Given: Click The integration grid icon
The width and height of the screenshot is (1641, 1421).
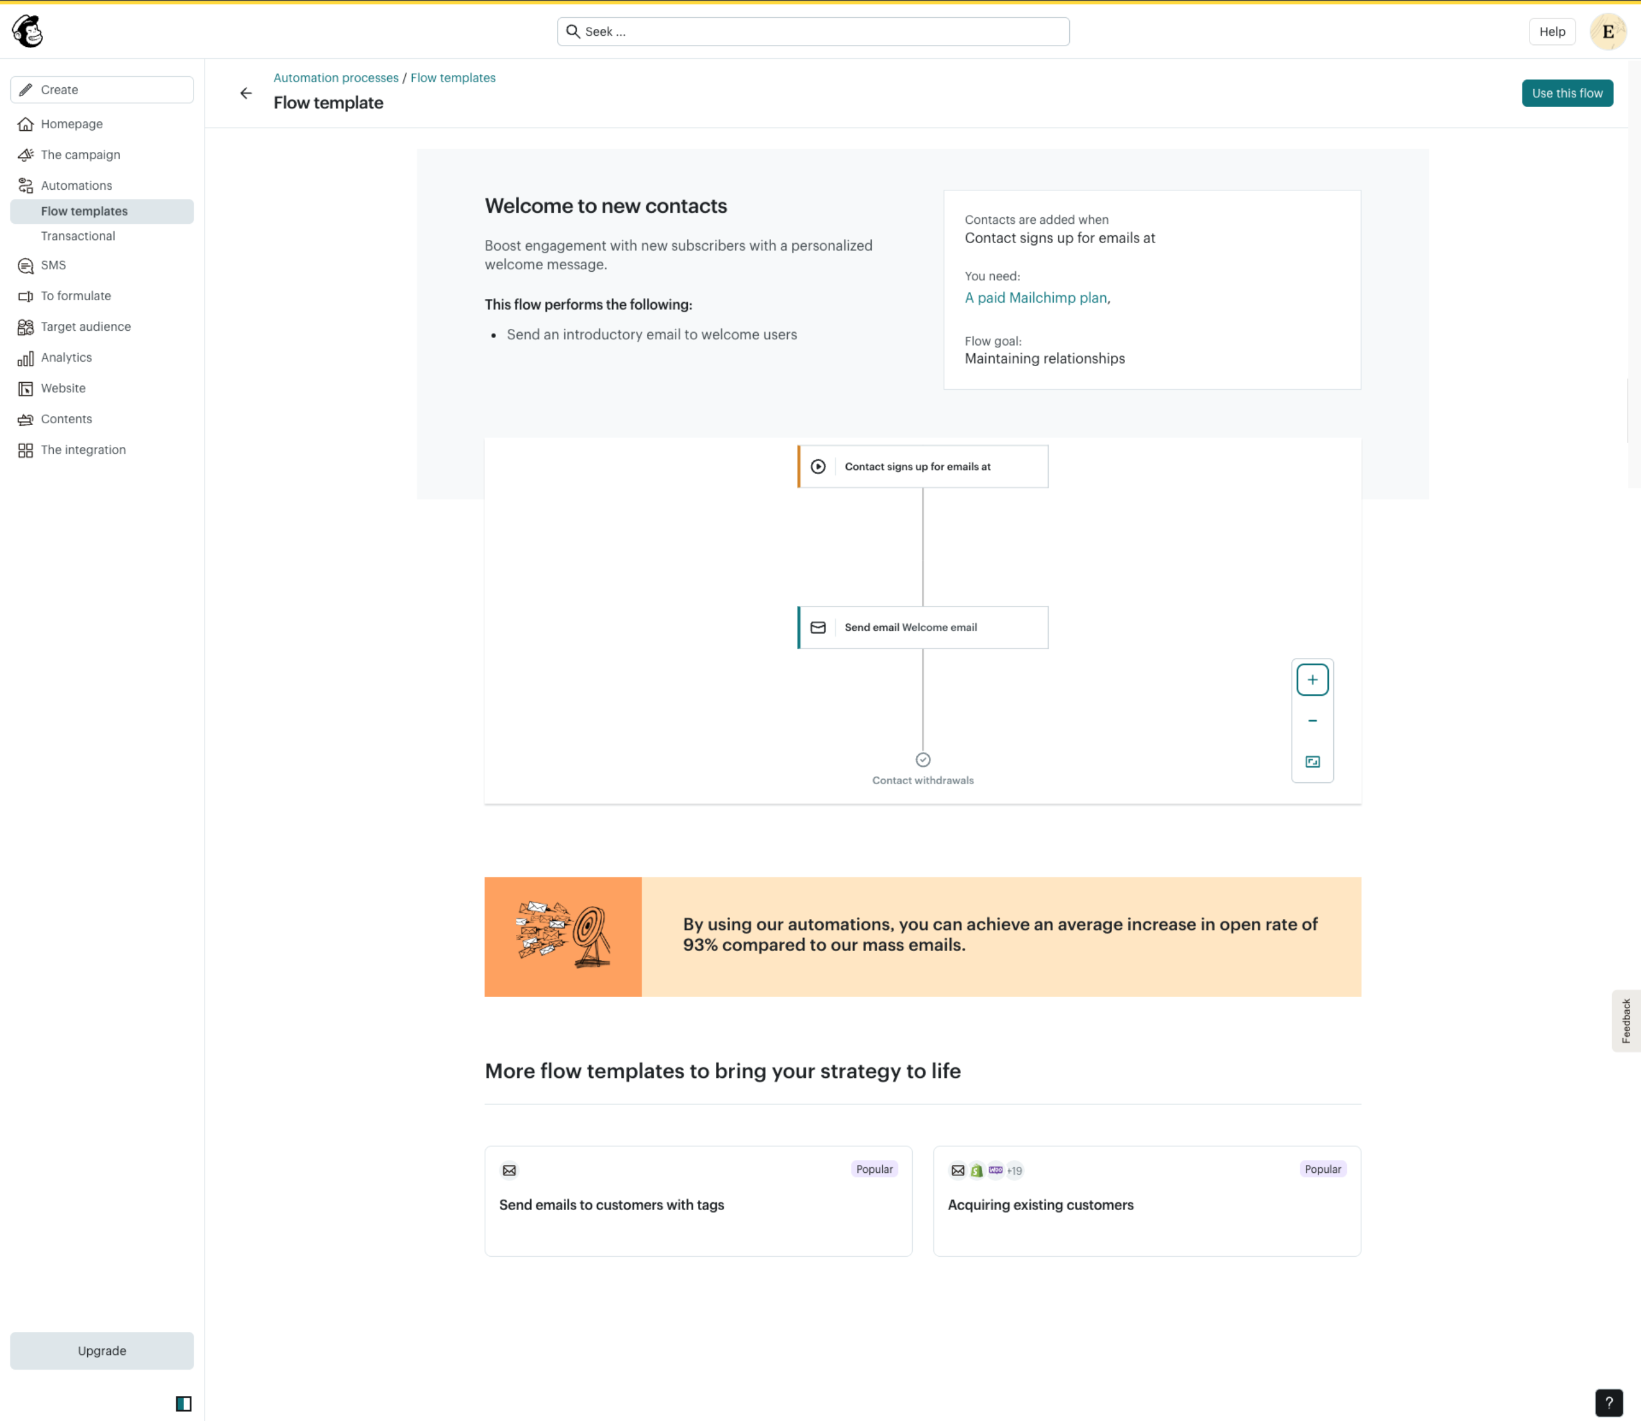Looking at the screenshot, I should pos(26,450).
